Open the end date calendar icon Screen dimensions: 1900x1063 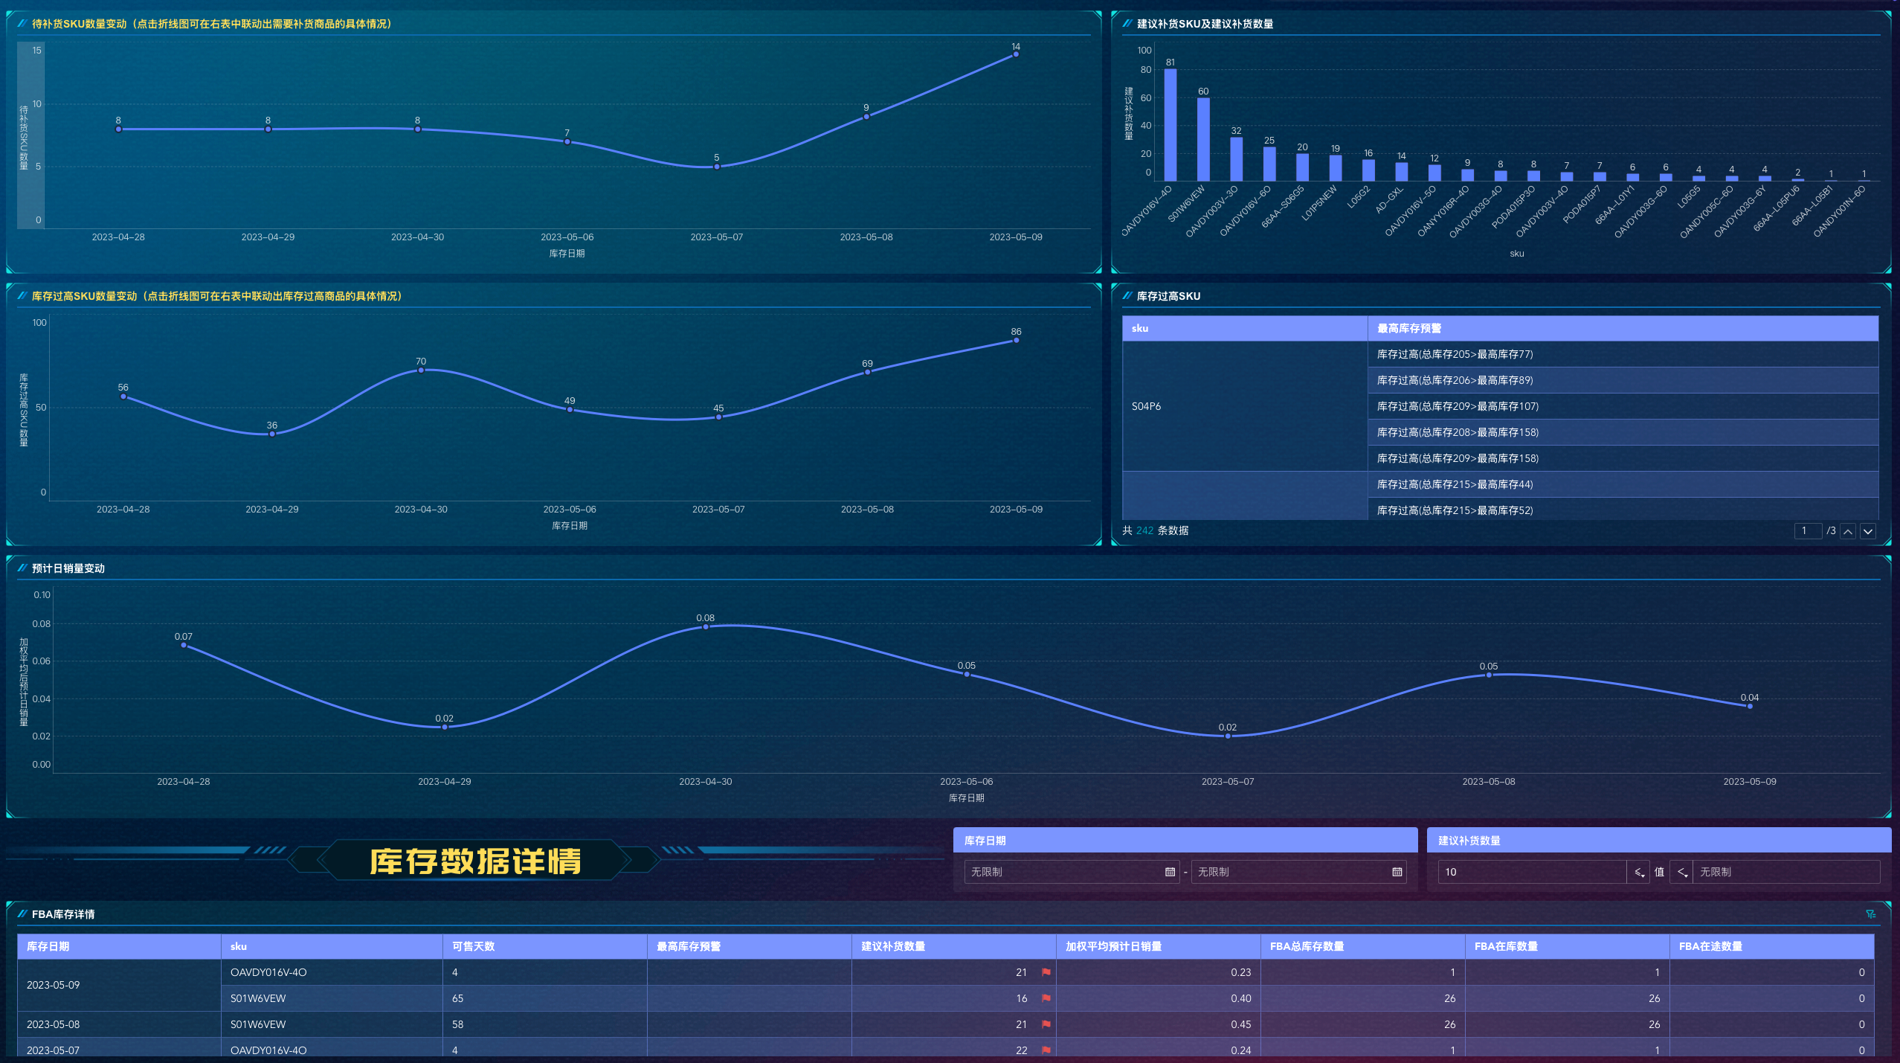1397,872
